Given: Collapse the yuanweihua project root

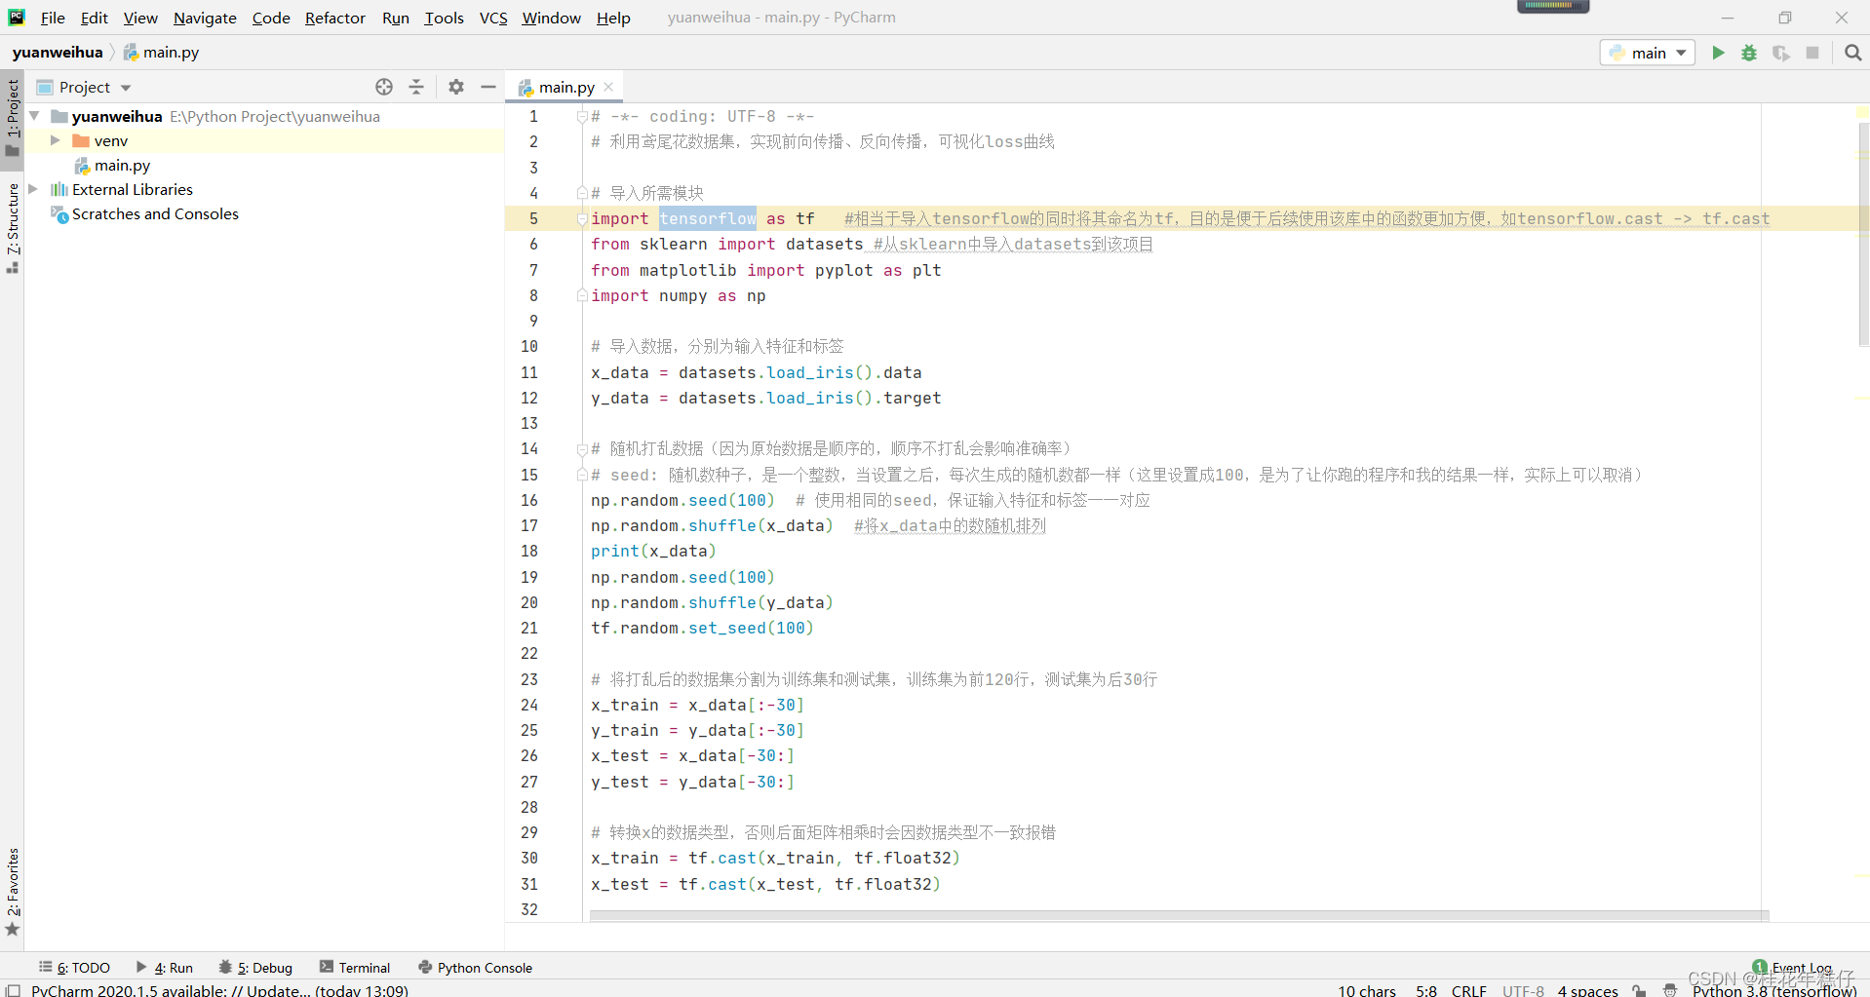Looking at the screenshot, I should point(35,116).
